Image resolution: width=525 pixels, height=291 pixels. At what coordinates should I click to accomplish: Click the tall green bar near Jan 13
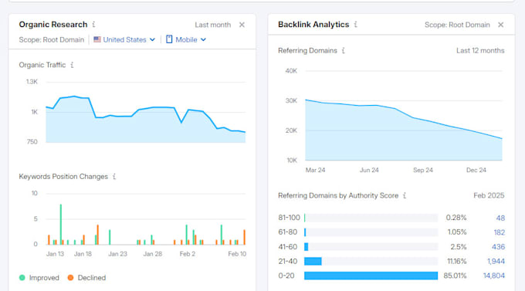[60, 225]
